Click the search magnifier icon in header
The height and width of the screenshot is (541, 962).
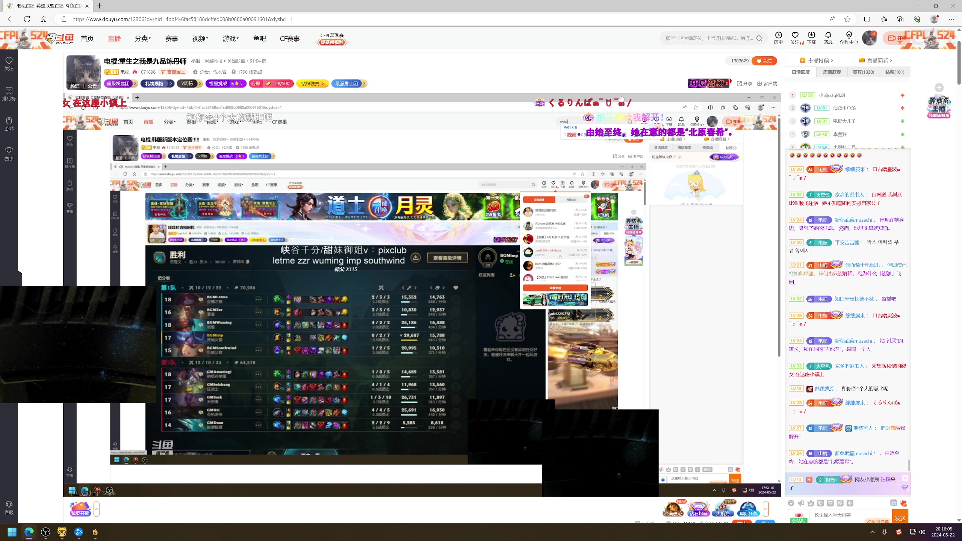coord(759,38)
